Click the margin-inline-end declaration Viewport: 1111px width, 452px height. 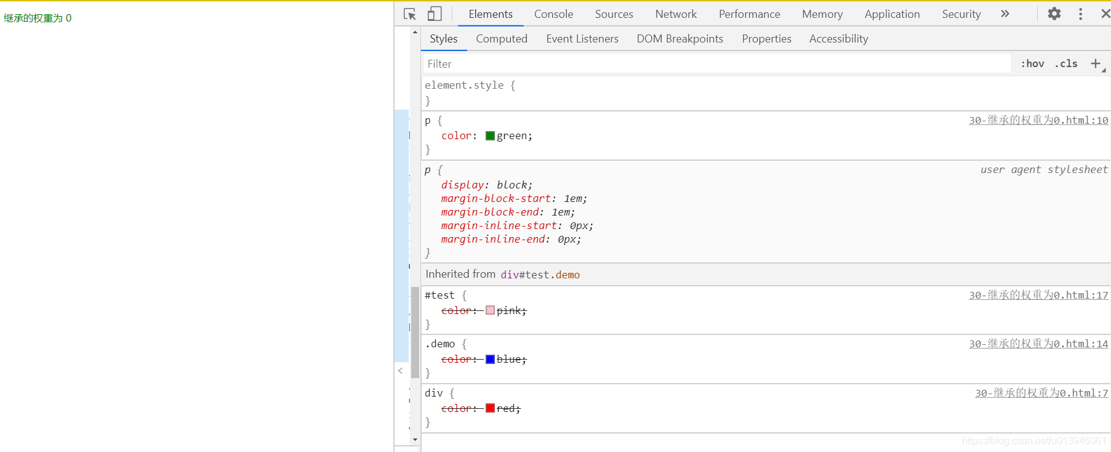click(511, 239)
